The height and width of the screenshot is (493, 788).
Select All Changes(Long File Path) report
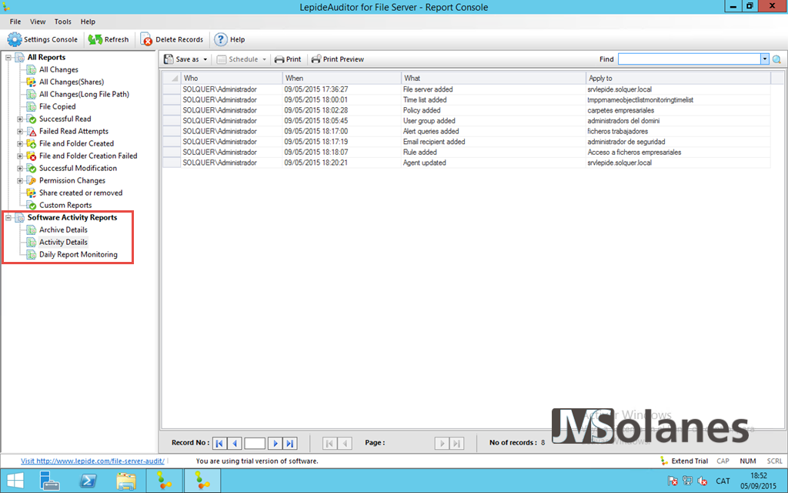84,94
